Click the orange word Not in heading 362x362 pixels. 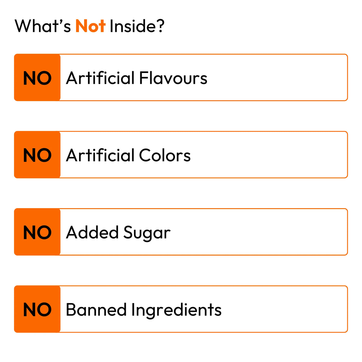[90, 26]
